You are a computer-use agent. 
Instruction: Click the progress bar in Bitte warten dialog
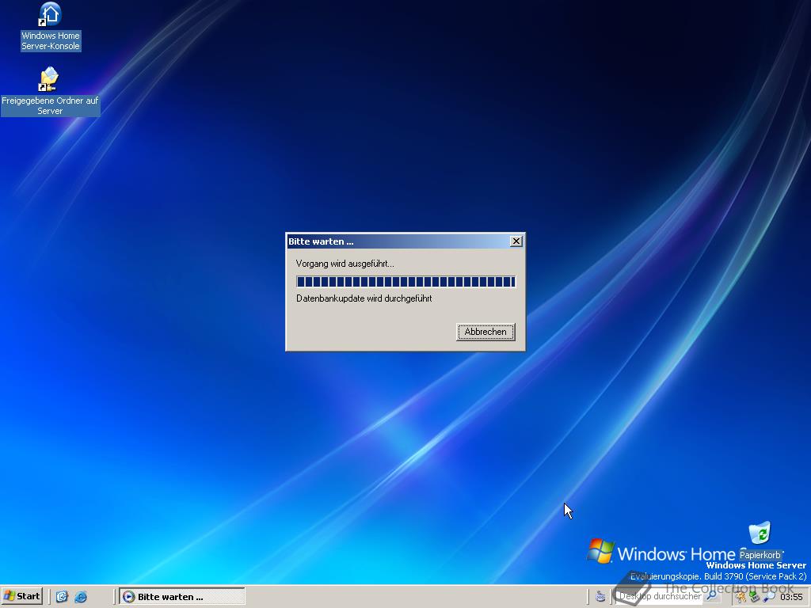pos(405,281)
